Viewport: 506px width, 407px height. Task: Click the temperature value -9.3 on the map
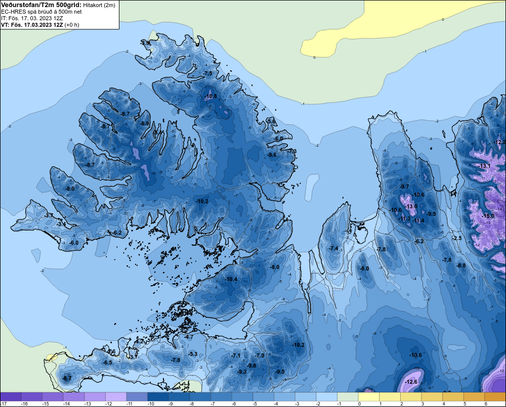(x=242, y=372)
